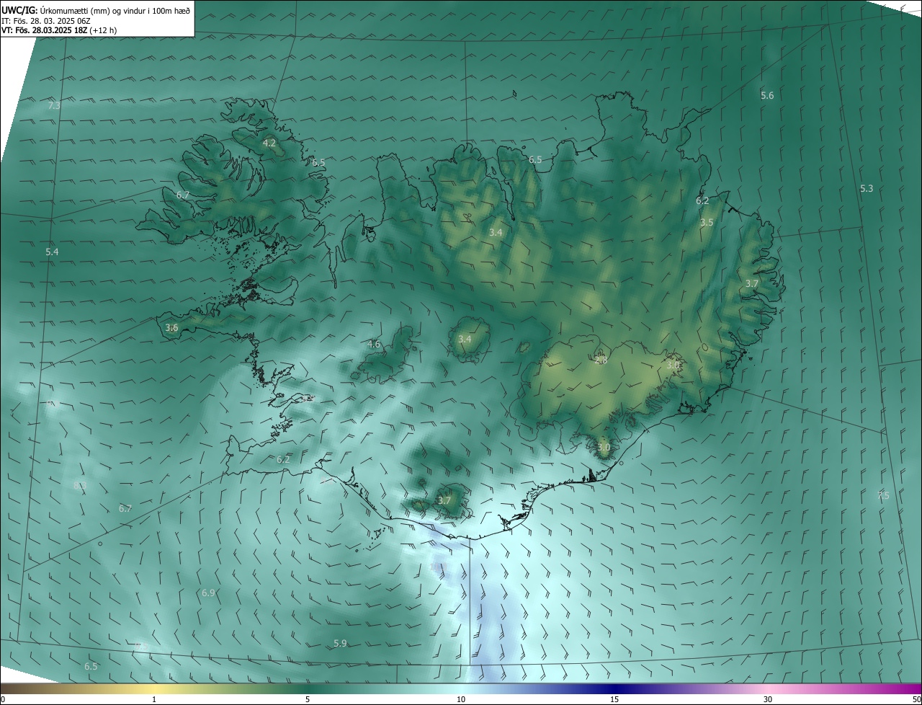The height and width of the screenshot is (705, 922).
Task: Click the colorbar tick label 30
Action: pos(768,699)
